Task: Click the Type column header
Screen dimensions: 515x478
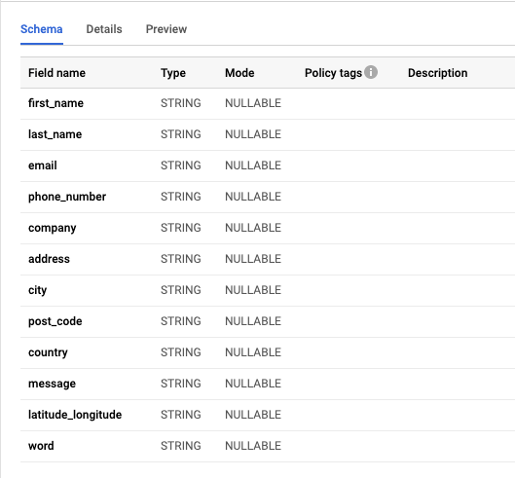Action: click(173, 73)
